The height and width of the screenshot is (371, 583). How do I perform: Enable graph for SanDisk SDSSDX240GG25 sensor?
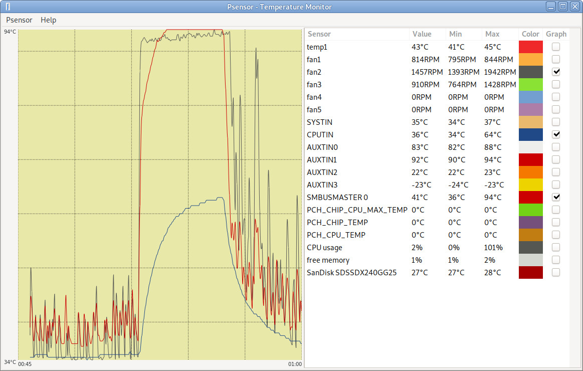tap(556, 273)
